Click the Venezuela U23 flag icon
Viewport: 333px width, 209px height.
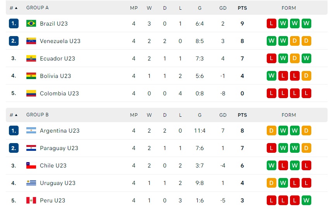coord(31,41)
